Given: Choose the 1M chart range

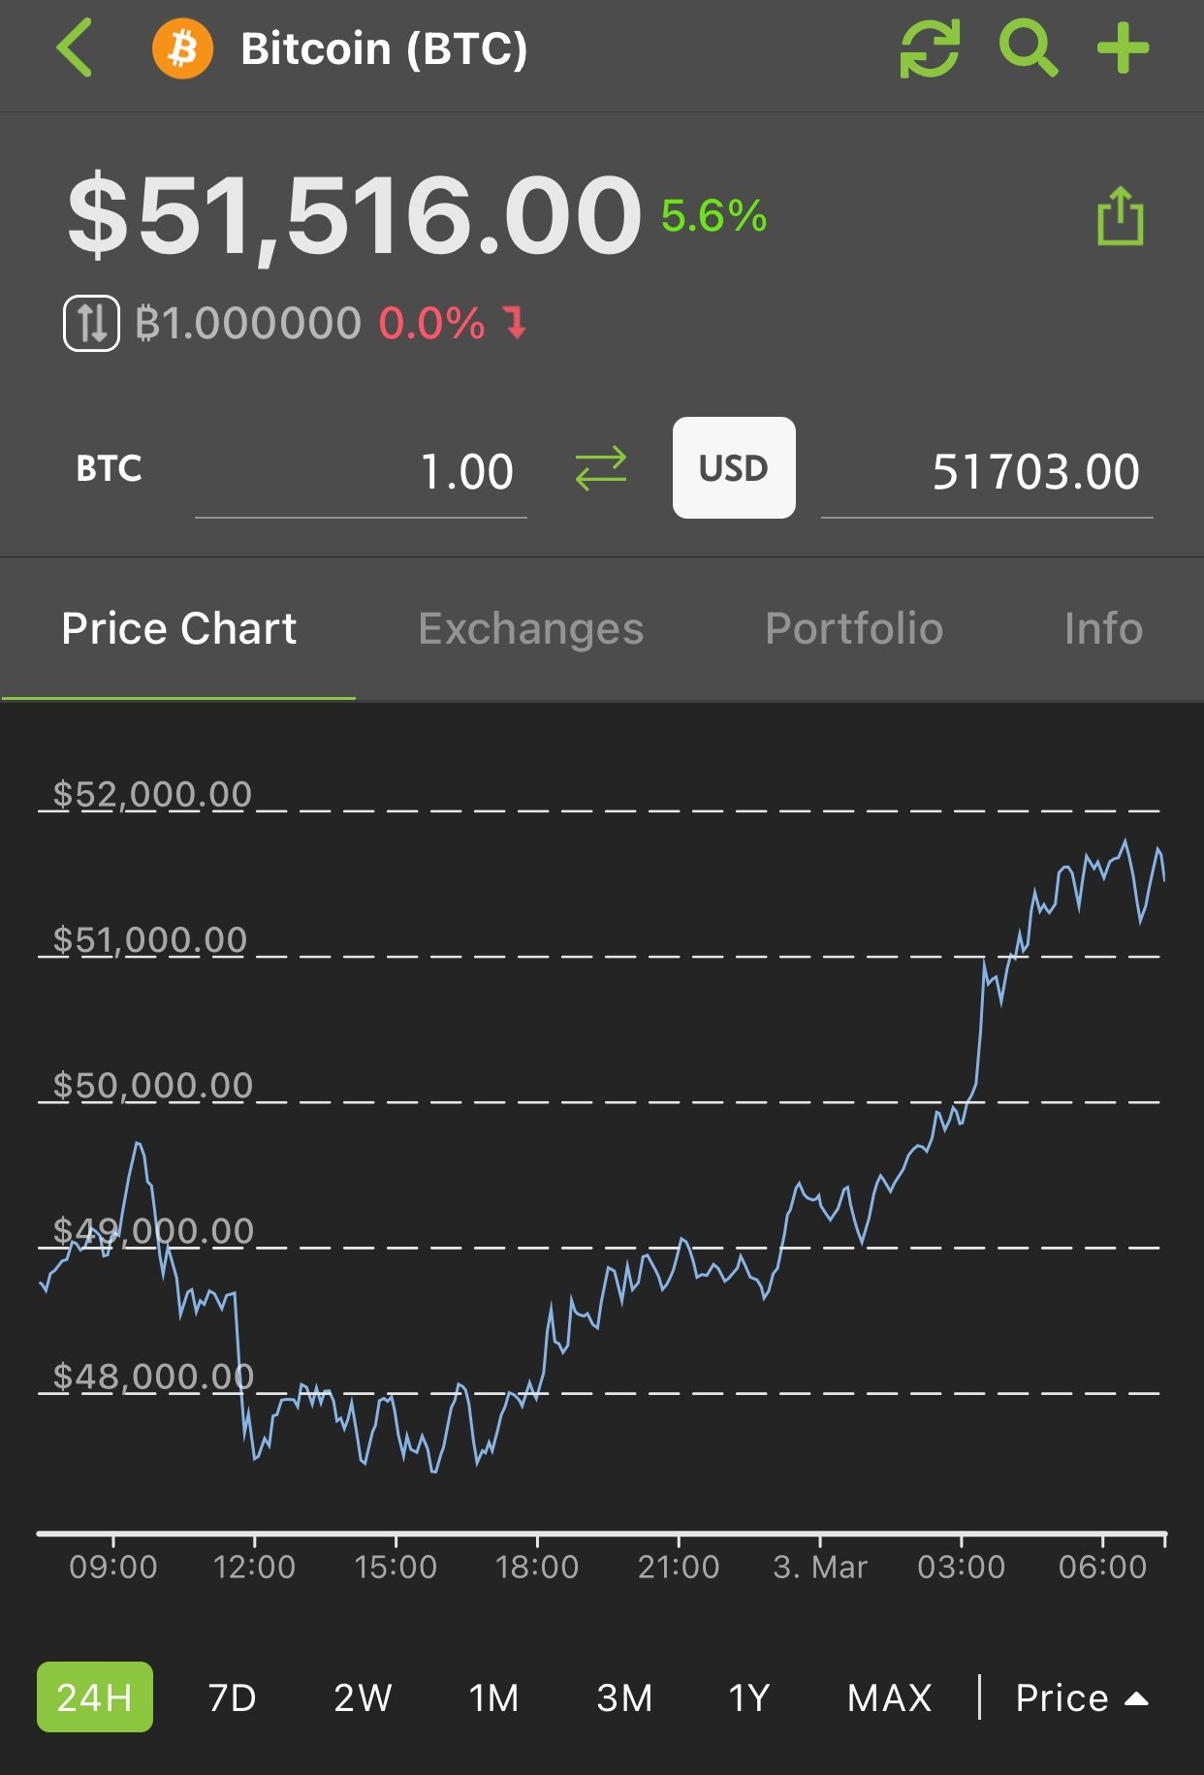Looking at the screenshot, I should 493,1697.
